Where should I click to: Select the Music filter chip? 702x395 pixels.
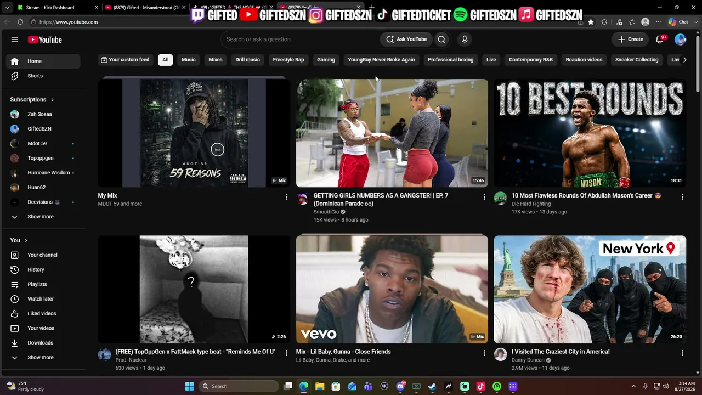[x=189, y=60]
